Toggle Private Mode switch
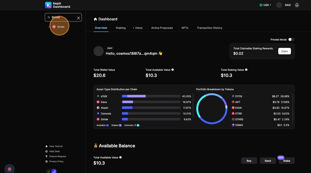The height and width of the screenshot is (173, 311). [x=291, y=40]
